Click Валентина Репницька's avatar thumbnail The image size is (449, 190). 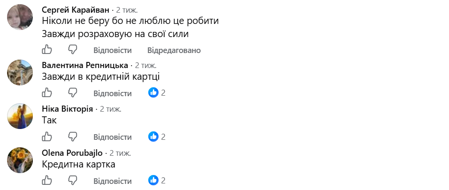(x=20, y=72)
